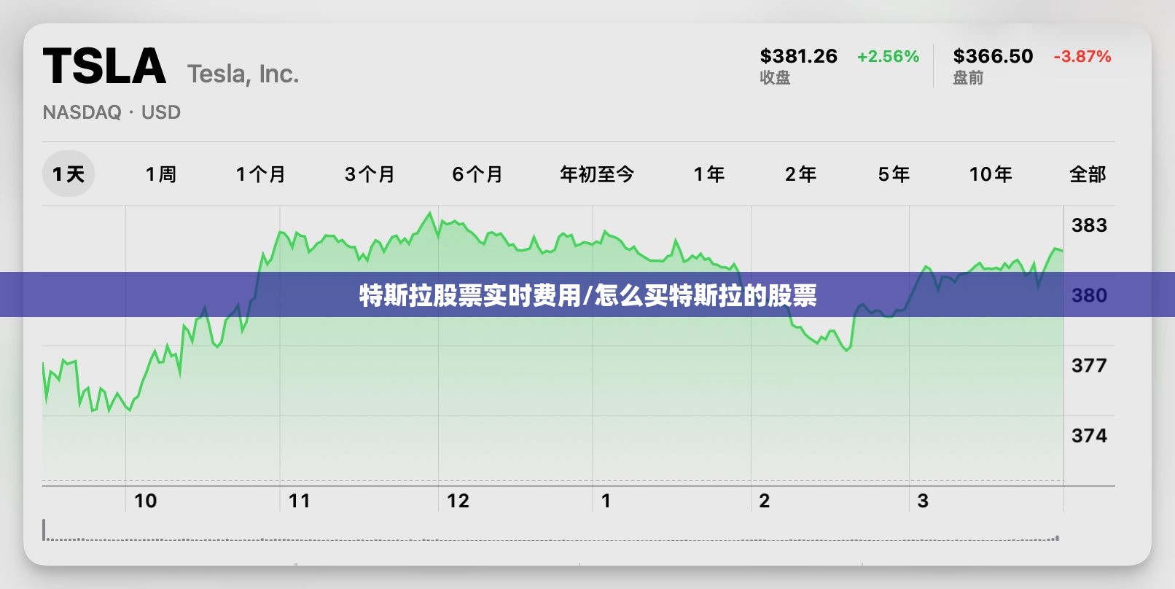This screenshot has width=1175, height=589.
Task: Click the 374 y-axis label
Action: pyautogui.click(x=1089, y=435)
